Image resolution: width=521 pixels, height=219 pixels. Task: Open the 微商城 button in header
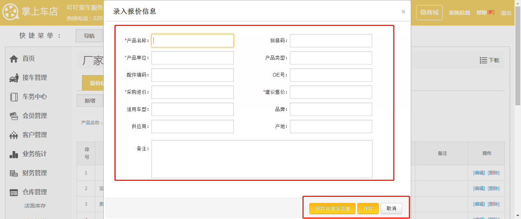point(429,13)
